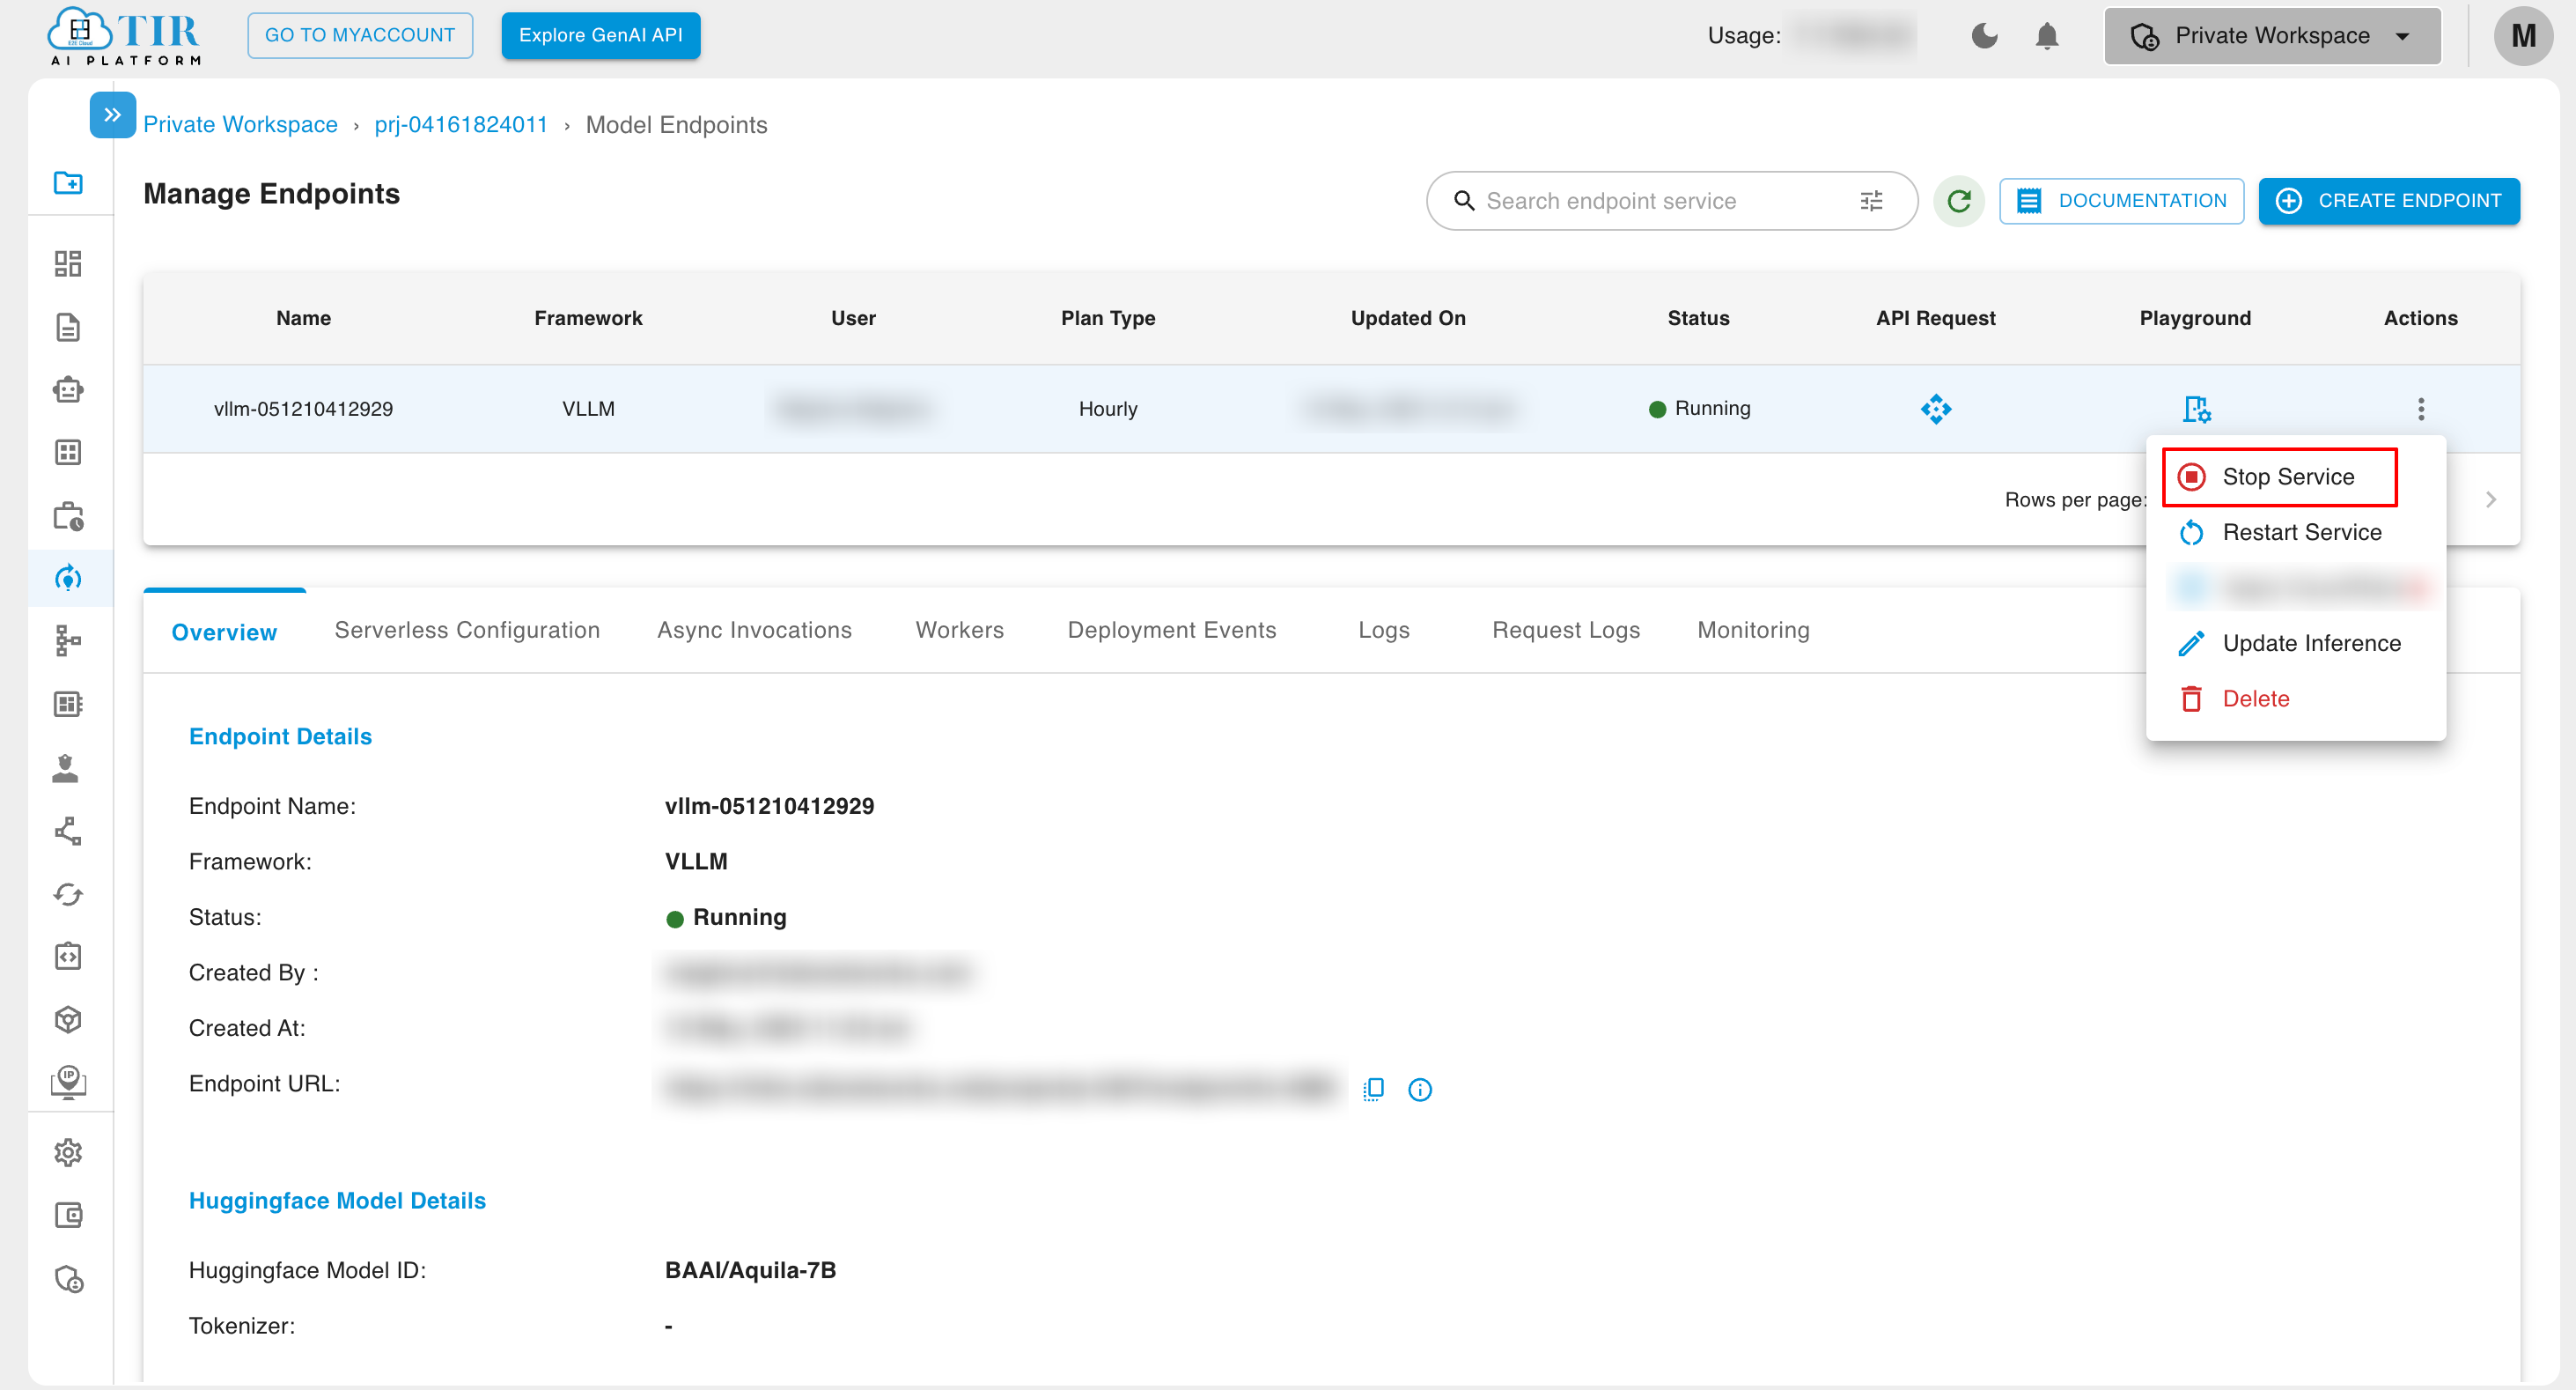The image size is (2576, 1390).
Task: Open the Serverless Configuration tab
Action: point(467,630)
